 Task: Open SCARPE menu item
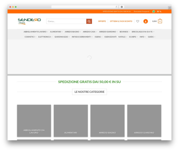[133, 37]
